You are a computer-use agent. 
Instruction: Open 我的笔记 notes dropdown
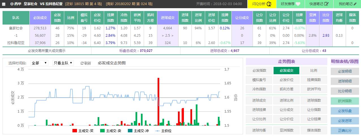[347, 4]
